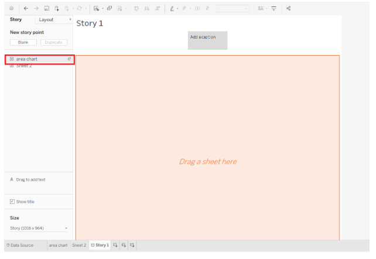This screenshot has height=259, width=376.
Task: Toggle the Show title checkbox
Action: tap(12, 202)
